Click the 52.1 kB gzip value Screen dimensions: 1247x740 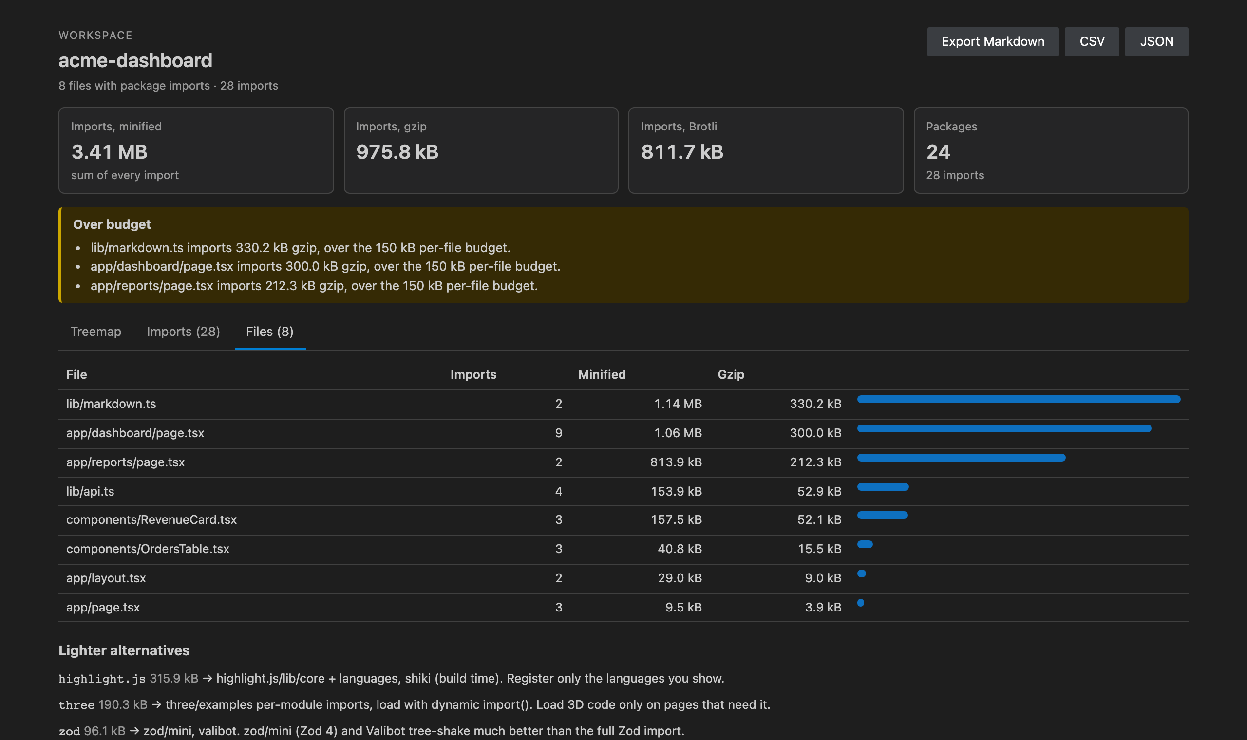[x=819, y=520]
